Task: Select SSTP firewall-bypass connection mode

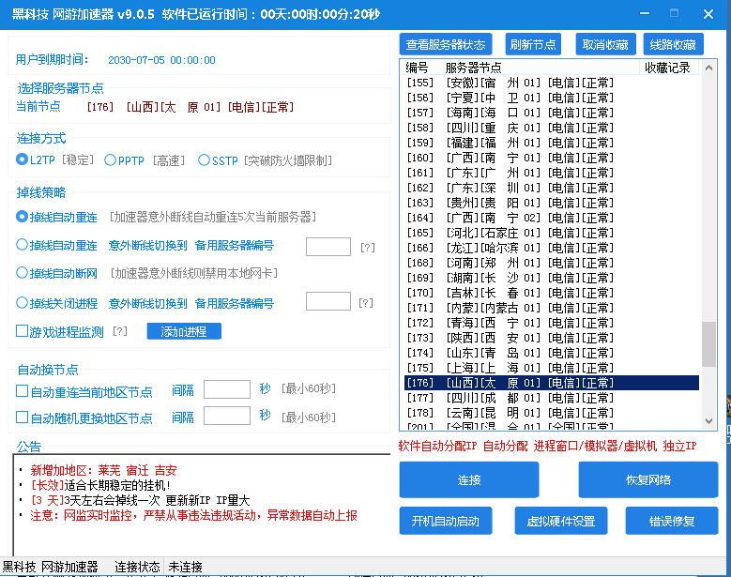Action: pos(204,160)
